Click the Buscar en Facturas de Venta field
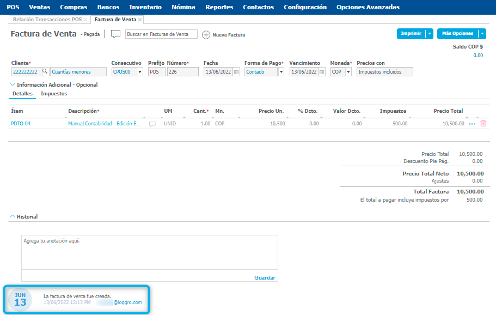Screen dimensions: 496x315 161,34
